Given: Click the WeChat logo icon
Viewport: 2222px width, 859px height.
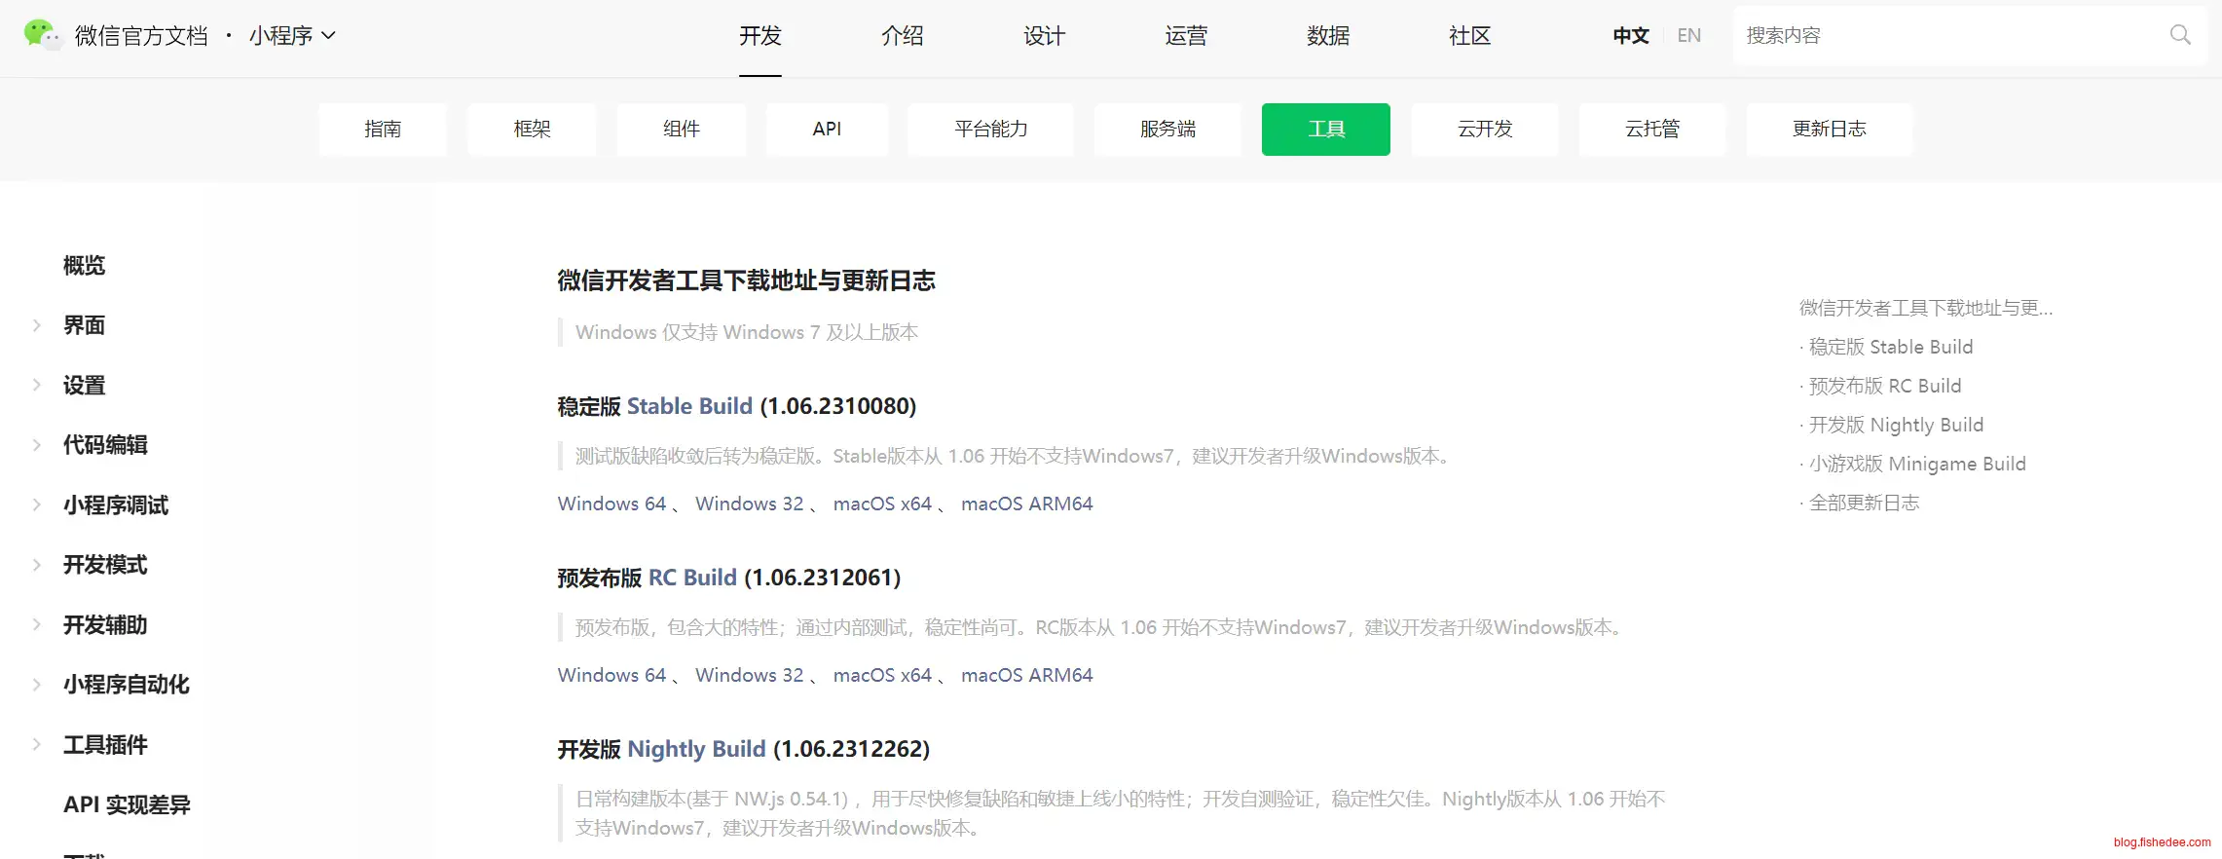Looking at the screenshot, I should 41,34.
